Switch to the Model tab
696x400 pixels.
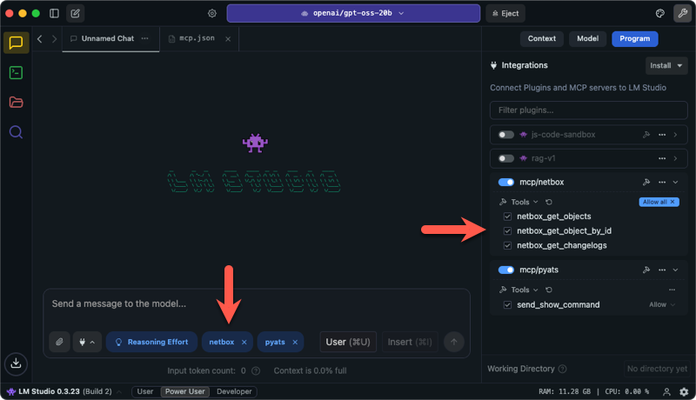point(588,38)
